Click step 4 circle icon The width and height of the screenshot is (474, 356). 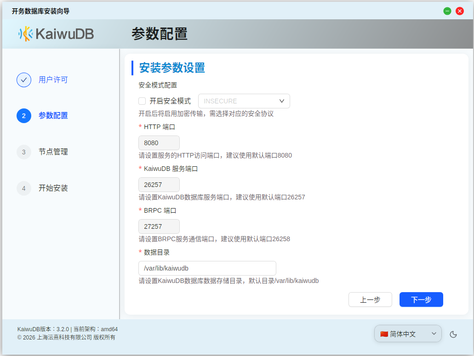pyautogui.click(x=24, y=188)
